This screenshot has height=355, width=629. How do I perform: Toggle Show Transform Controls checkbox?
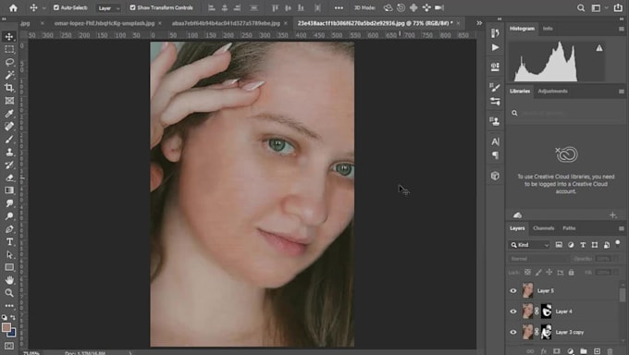132,7
